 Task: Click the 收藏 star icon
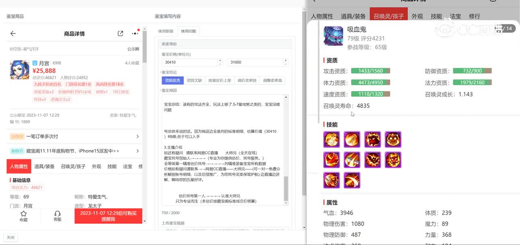(x=24, y=216)
